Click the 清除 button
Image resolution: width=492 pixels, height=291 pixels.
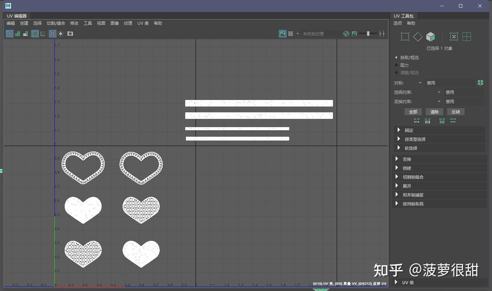coord(435,112)
